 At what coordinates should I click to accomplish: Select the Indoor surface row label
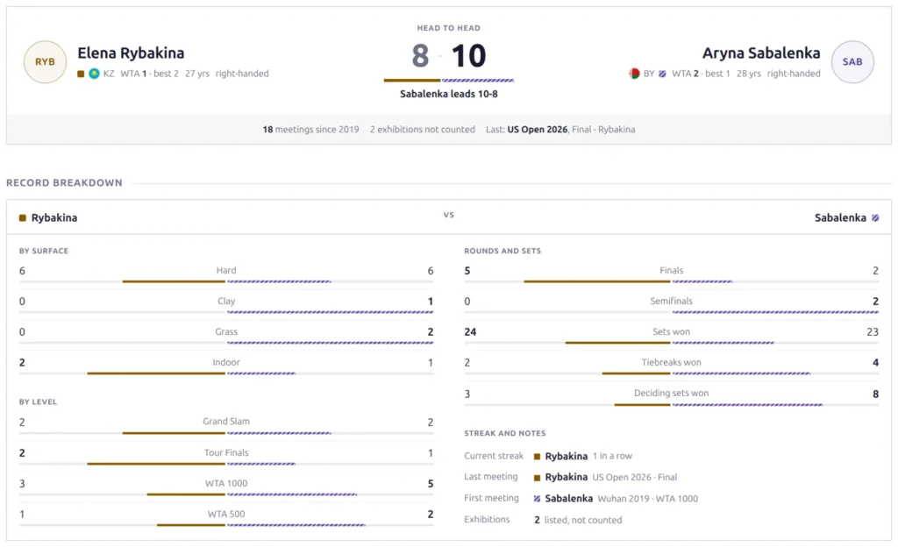coord(226,362)
